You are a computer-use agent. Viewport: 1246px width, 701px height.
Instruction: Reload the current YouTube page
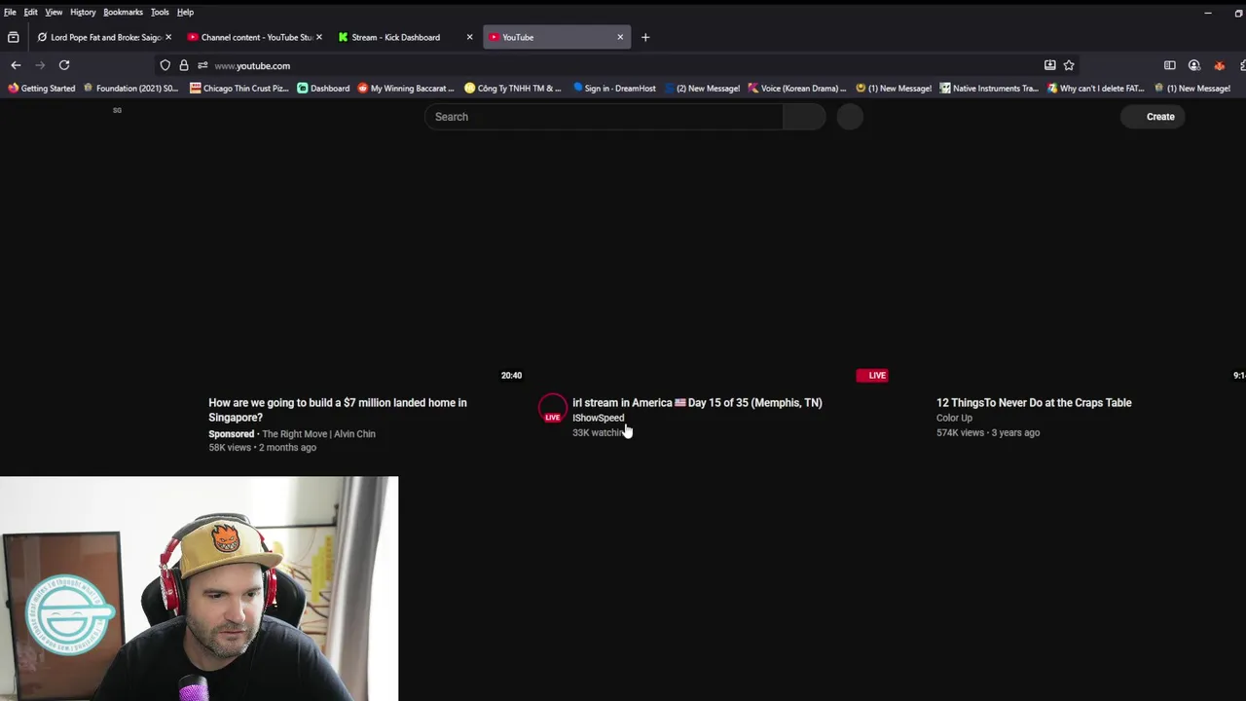click(x=64, y=65)
